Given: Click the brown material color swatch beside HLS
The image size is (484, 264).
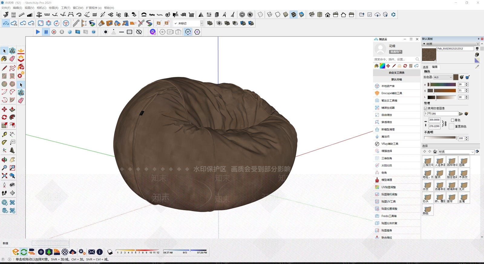Looking at the screenshot, I should pyautogui.click(x=456, y=77).
